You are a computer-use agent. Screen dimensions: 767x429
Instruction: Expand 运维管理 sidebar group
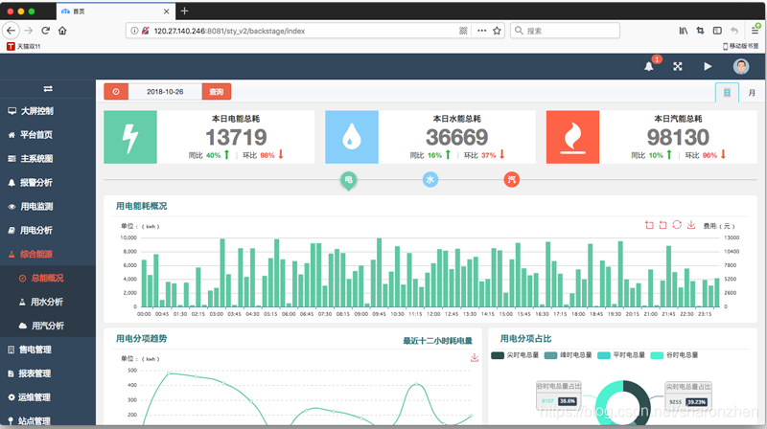[x=48, y=397]
